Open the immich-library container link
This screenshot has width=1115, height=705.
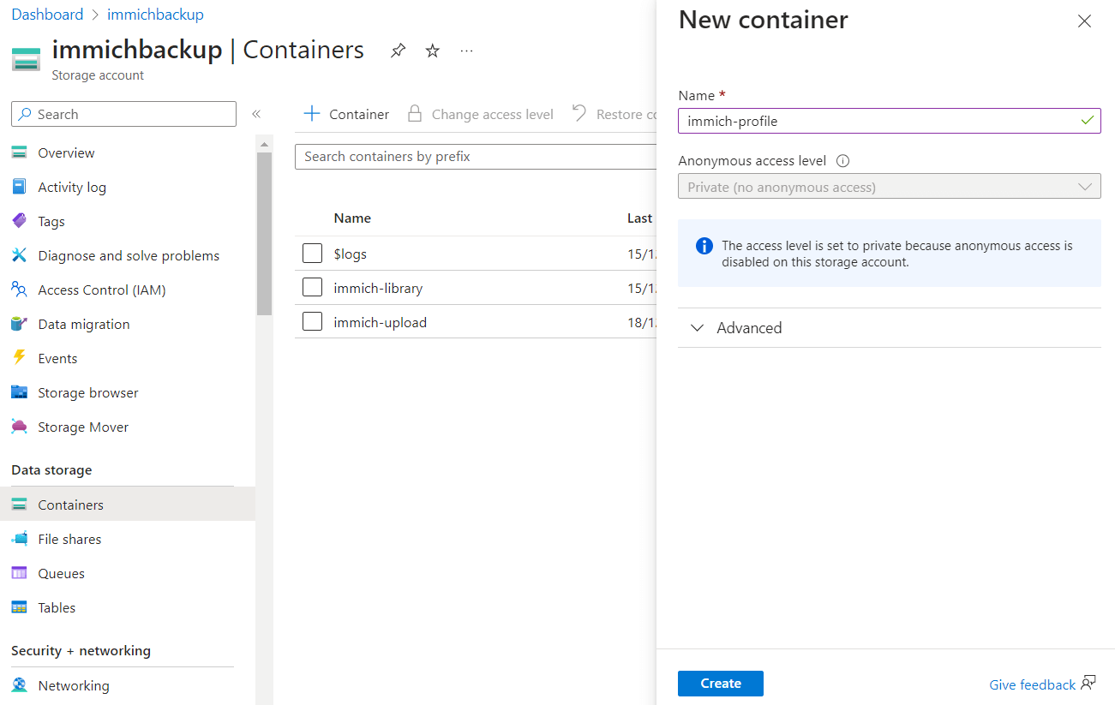378,288
